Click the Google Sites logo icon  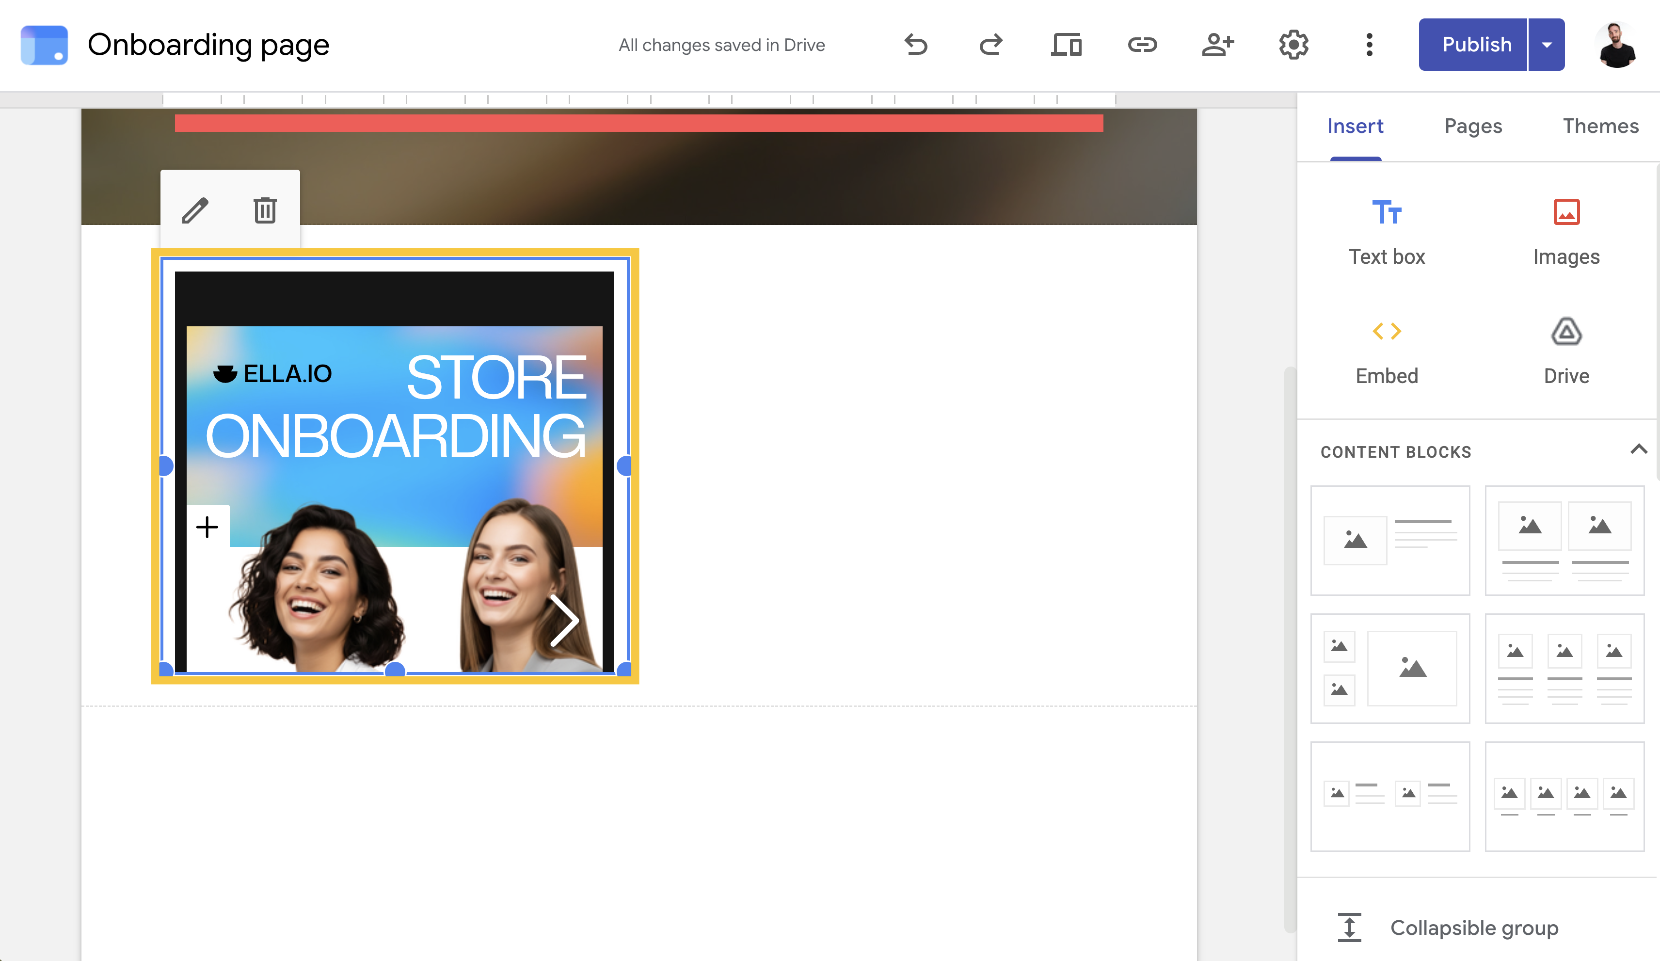pos(44,45)
